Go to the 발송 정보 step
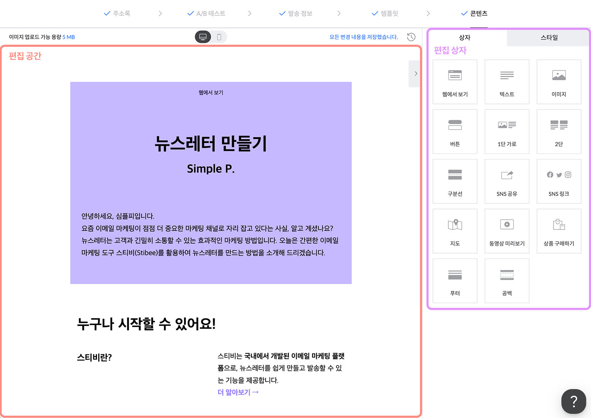Viewport: 591px width, 418px height. pos(295,13)
